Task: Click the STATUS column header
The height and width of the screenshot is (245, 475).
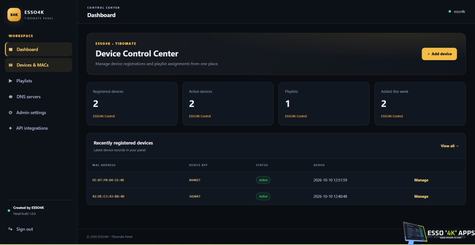Action: click(x=262, y=165)
